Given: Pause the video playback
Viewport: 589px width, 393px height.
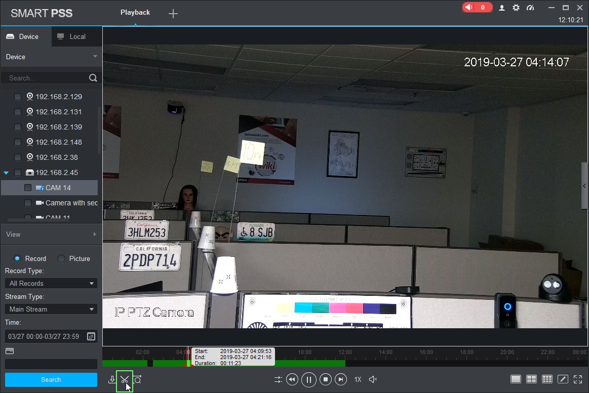Looking at the screenshot, I should [309, 380].
